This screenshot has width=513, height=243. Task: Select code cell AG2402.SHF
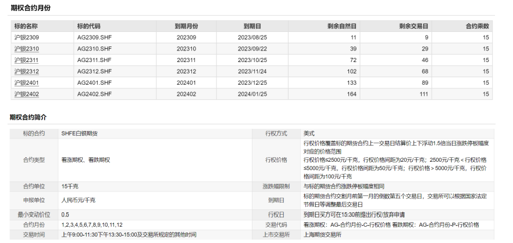pyautogui.click(x=94, y=95)
